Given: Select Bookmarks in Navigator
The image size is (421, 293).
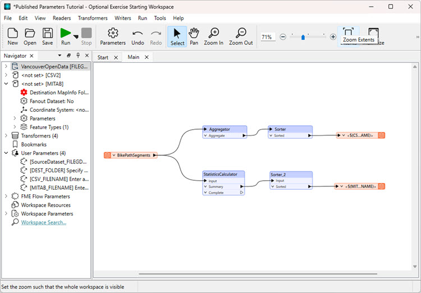Looking at the screenshot, I should click(29, 144).
